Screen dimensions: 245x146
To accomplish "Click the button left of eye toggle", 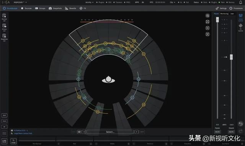I will pyautogui.click(x=73, y=132).
